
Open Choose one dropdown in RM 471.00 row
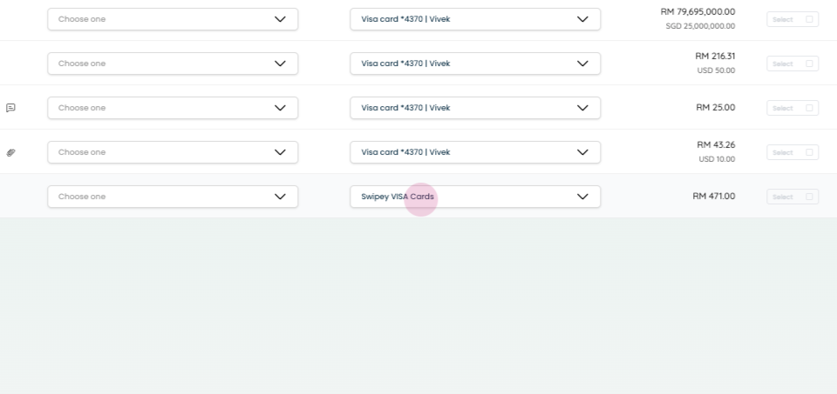coord(173,197)
